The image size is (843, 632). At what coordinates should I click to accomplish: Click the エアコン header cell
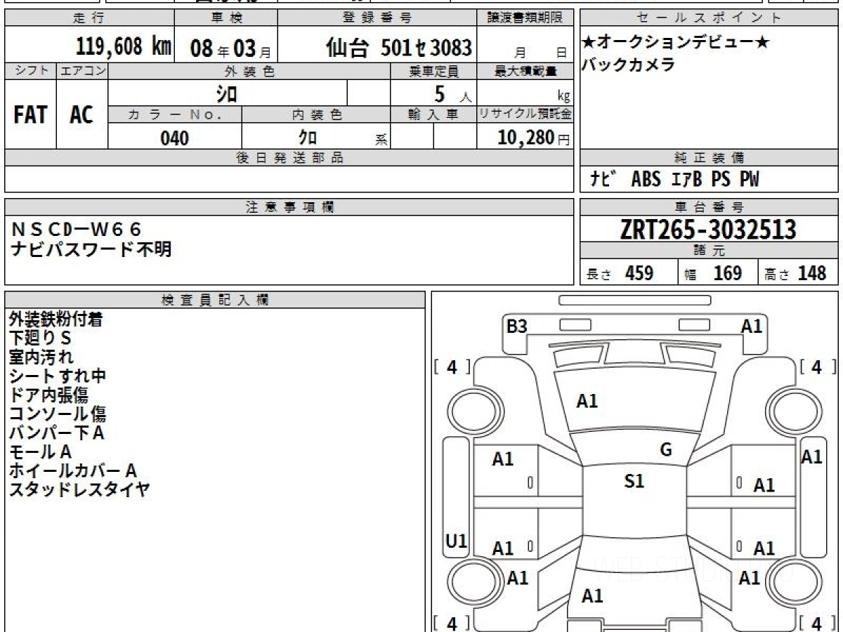coord(82,70)
